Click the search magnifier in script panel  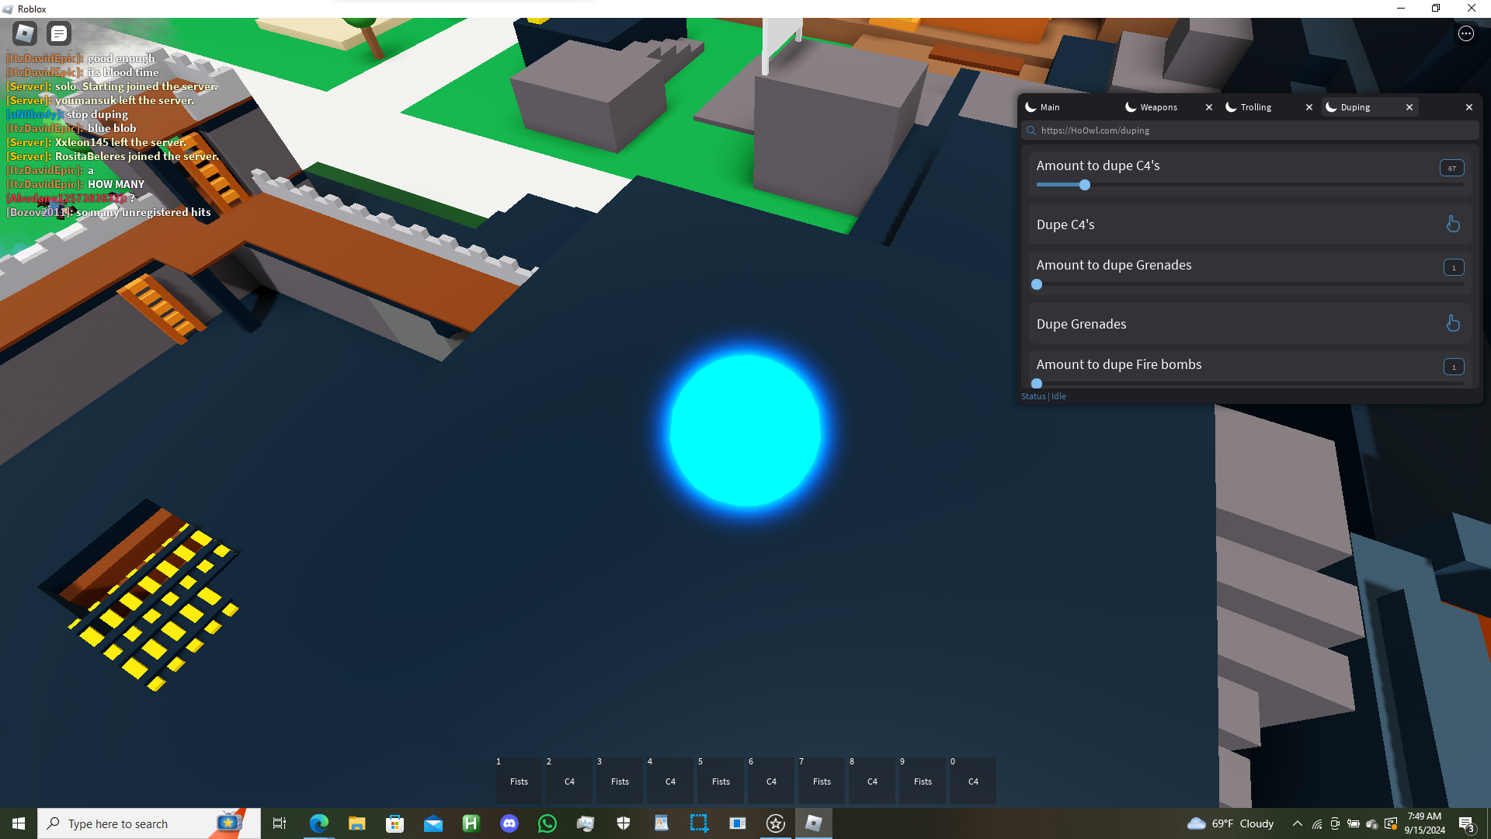[1031, 131]
